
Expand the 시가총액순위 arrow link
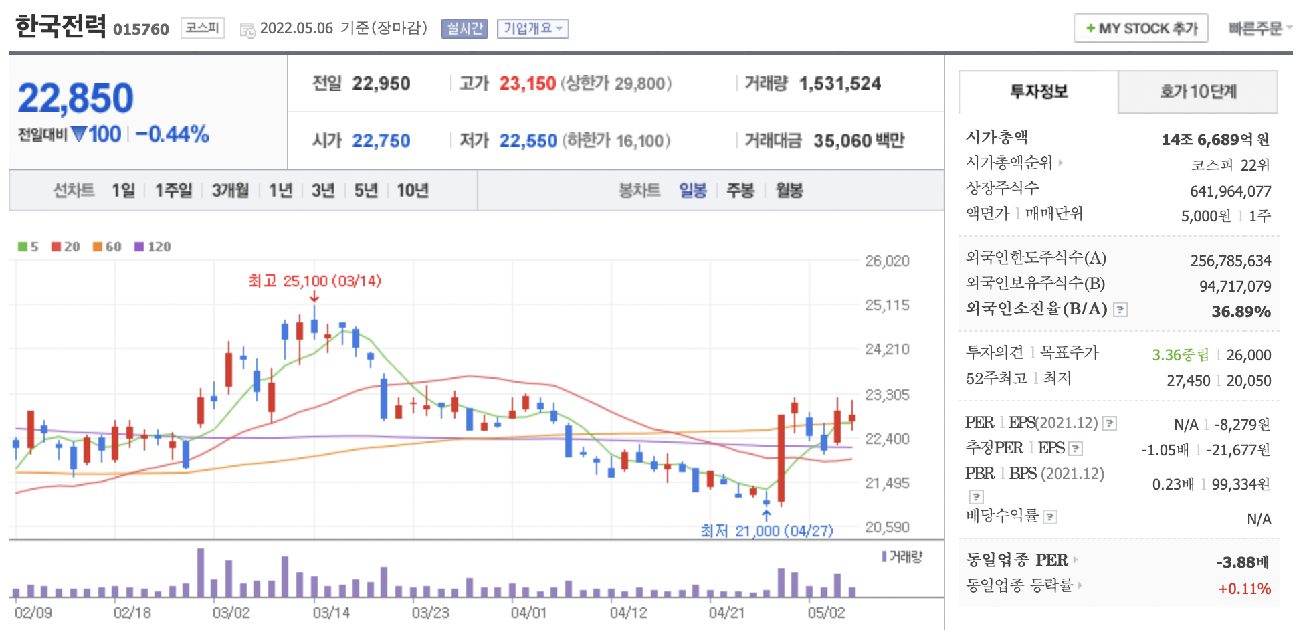(x=1061, y=163)
